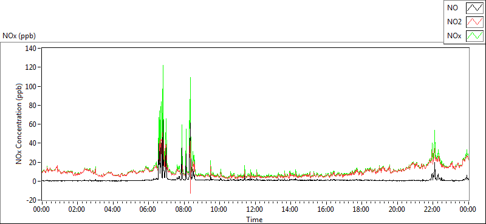Select the NOx legend label
The width and height of the screenshot is (486, 224).
pos(454,36)
